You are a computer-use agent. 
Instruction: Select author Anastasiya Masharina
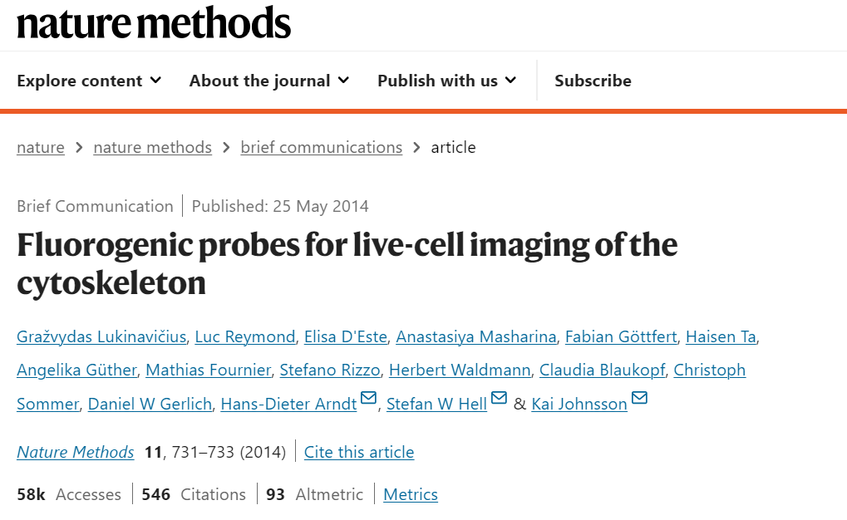(475, 336)
